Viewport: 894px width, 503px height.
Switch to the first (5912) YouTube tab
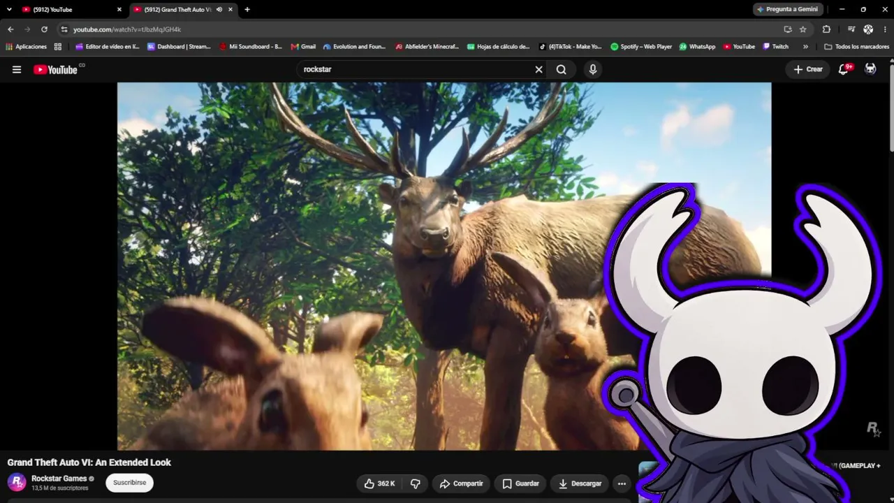71,10
